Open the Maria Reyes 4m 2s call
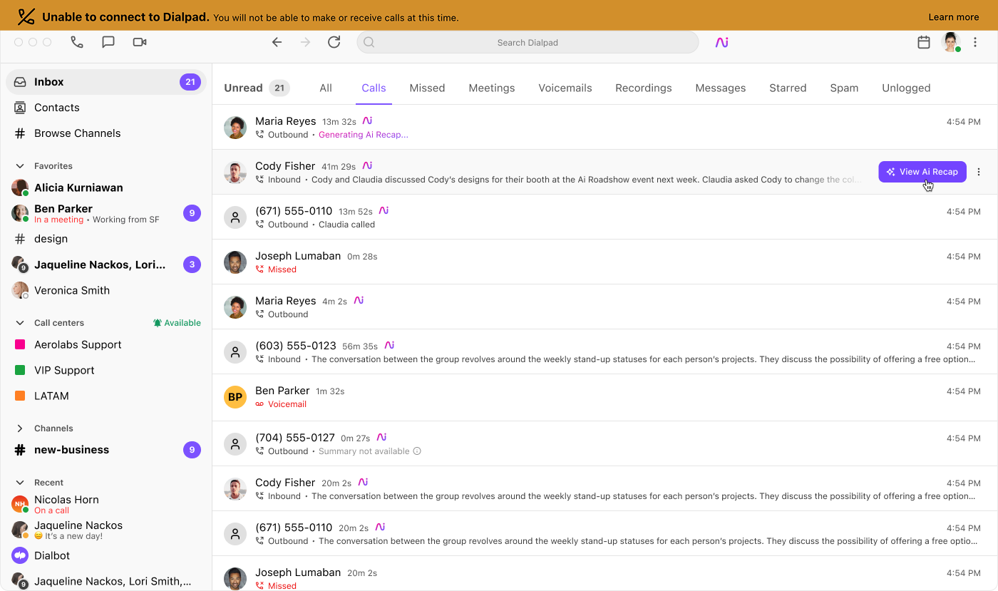Image resolution: width=998 pixels, height=591 pixels. pos(605,307)
